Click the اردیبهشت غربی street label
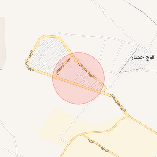 tap(98, 145)
